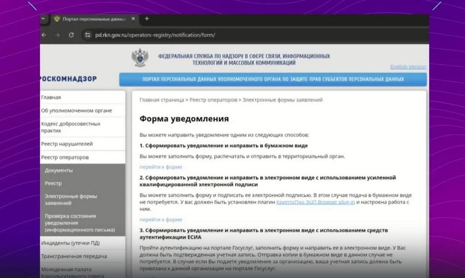Click the browser forward arrow
This screenshot has height=278, width=465.
click(58, 35)
